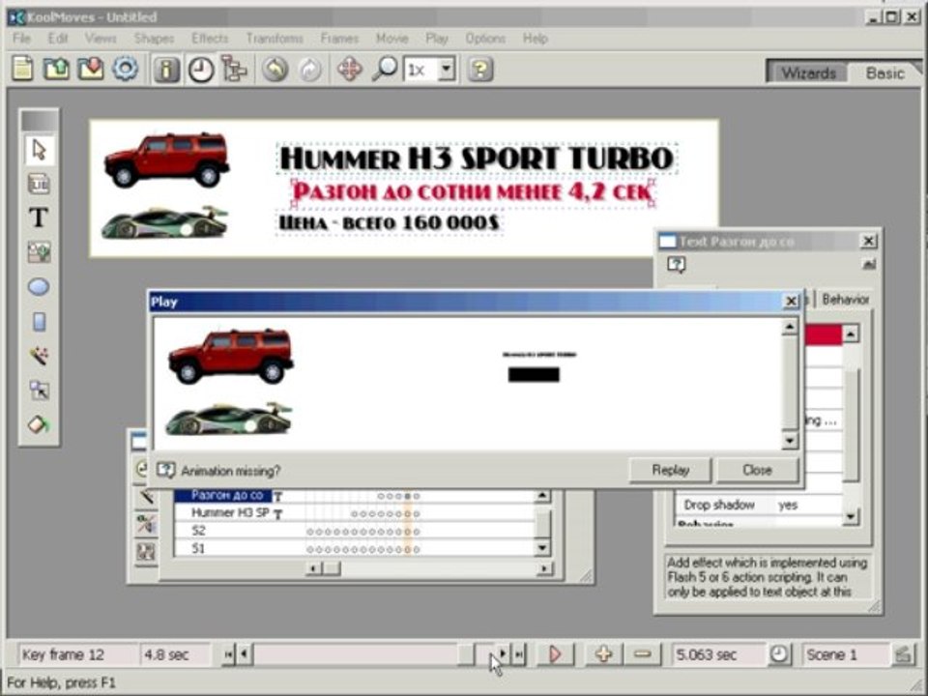Viewport: 928px width, 696px height.
Task: Select the ellipse shape tool
Action: pos(39,287)
